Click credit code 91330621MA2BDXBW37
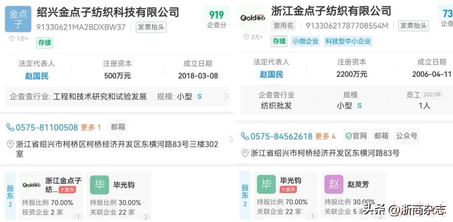Viewport: 453px width, 222px height. 81,27
